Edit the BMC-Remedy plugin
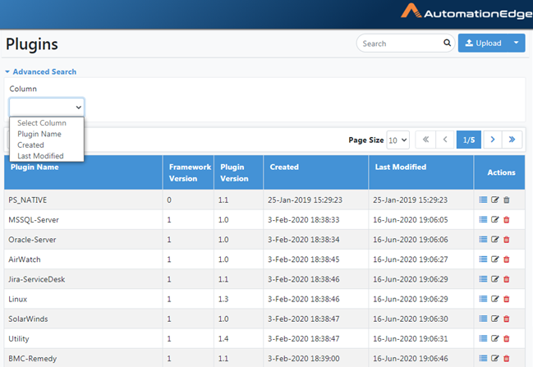The height and width of the screenshot is (367, 533). (x=495, y=358)
